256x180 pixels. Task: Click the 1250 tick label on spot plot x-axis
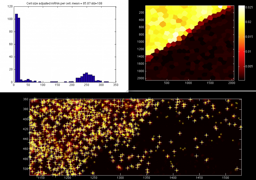point(94,178)
